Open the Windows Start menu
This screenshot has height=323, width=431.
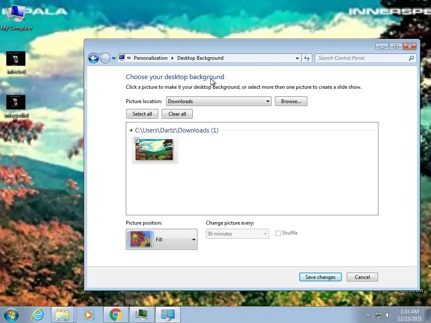[x=11, y=315]
